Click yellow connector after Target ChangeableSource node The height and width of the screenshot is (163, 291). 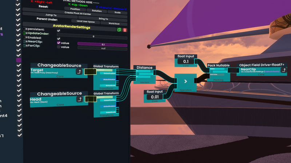[x=90, y=71]
